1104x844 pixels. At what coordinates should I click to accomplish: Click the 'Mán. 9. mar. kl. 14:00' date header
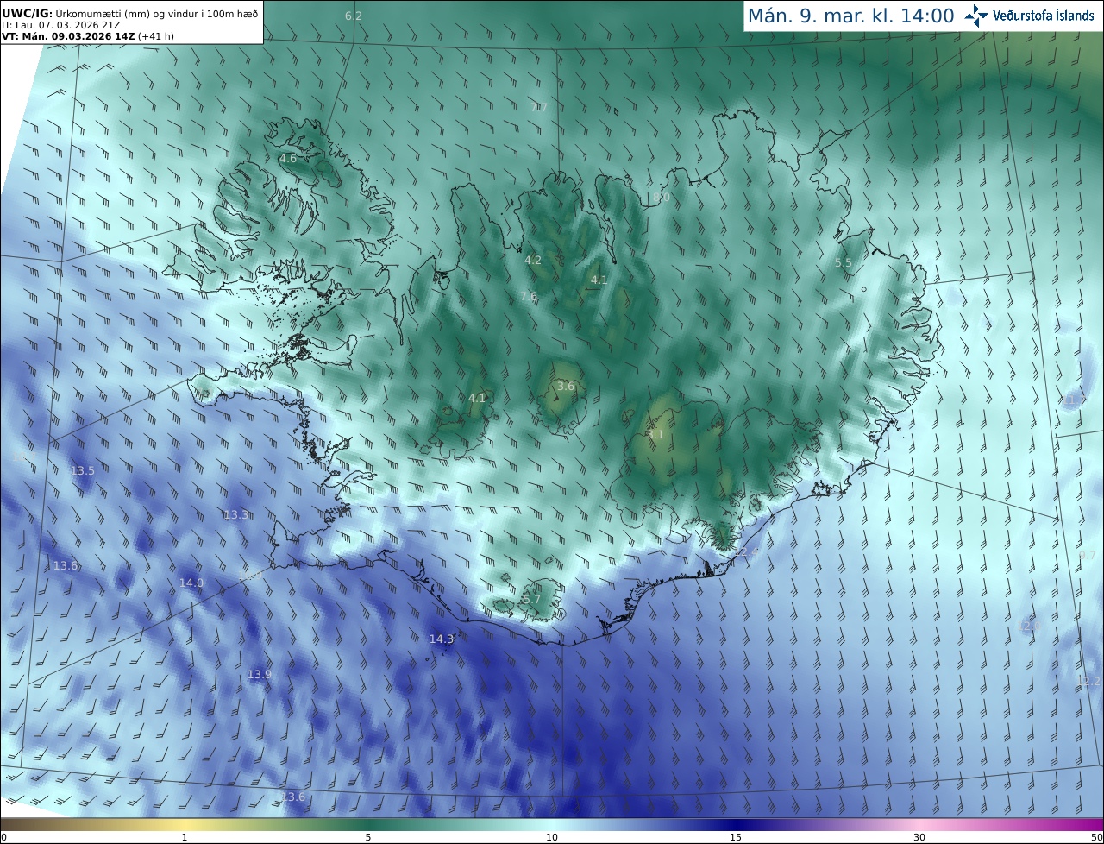[x=850, y=16]
